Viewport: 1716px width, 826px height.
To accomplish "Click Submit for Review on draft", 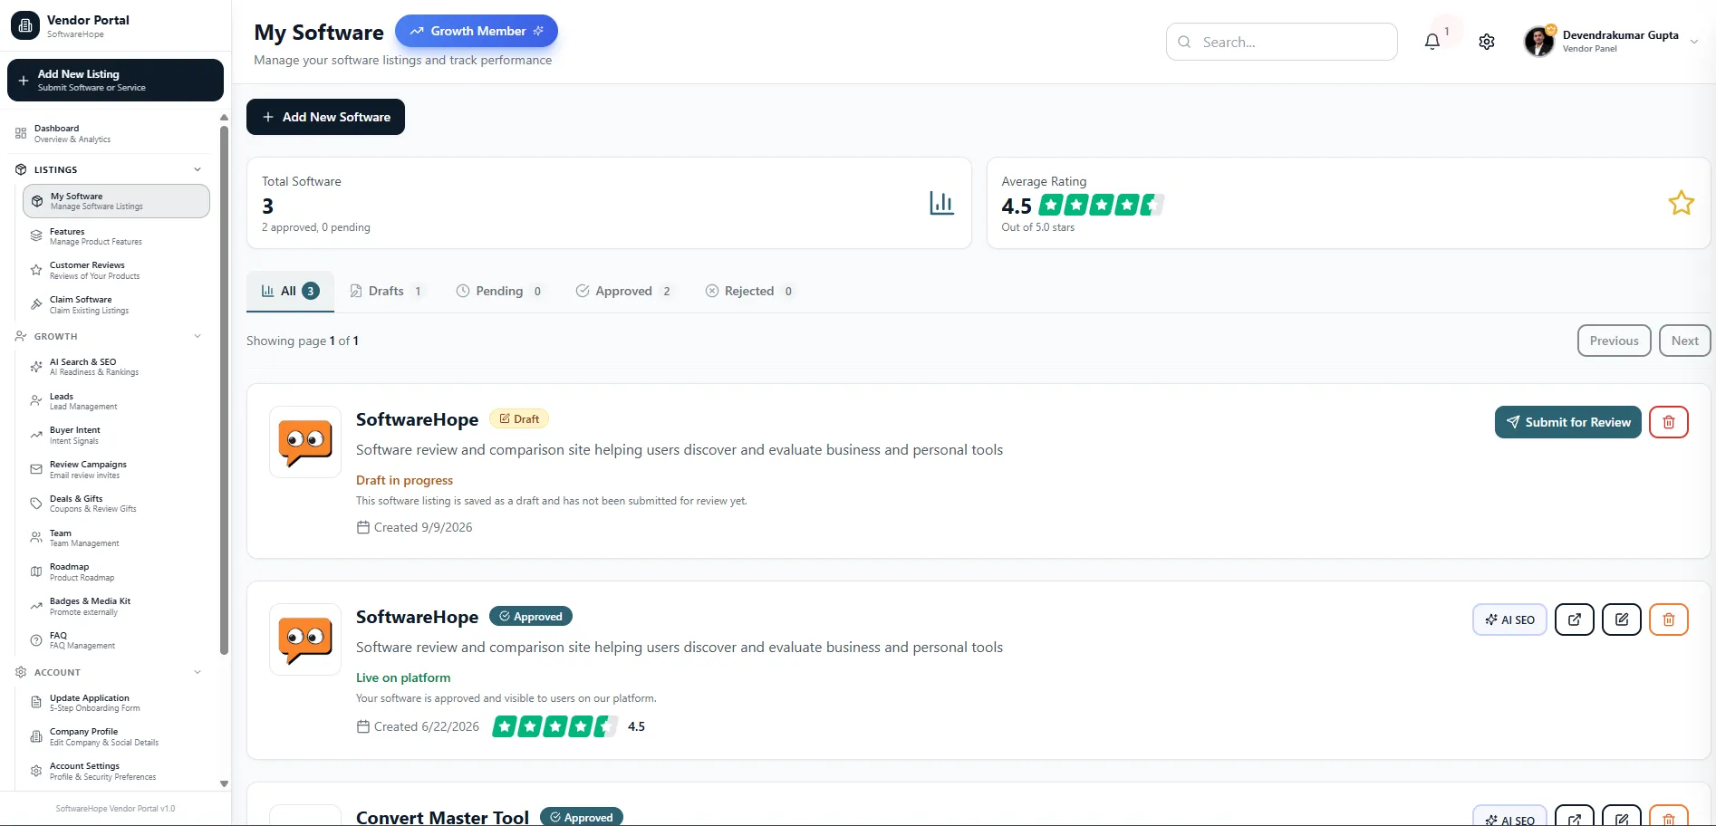I will point(1567,422).
